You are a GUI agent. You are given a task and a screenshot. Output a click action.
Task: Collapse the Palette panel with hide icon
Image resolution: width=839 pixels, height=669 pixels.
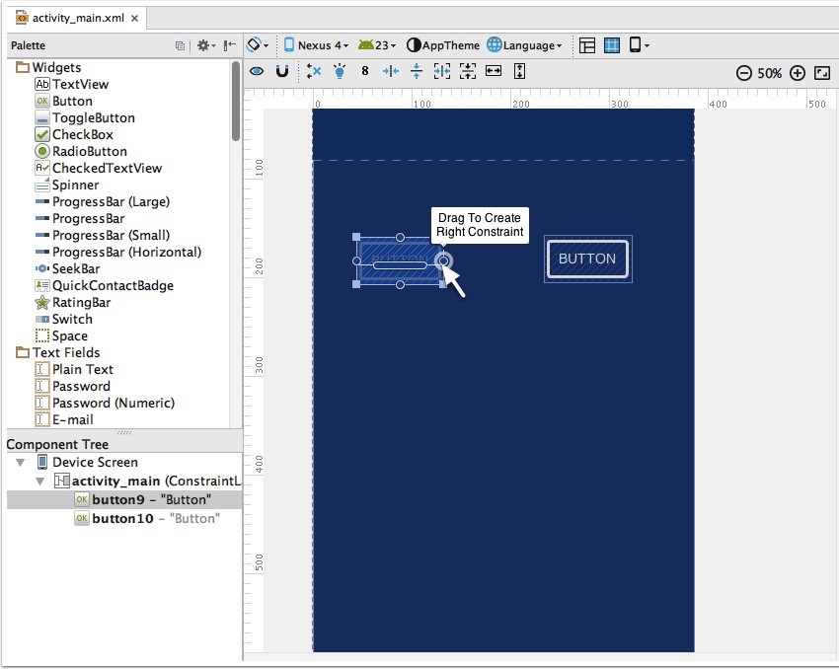click(230, 45)
